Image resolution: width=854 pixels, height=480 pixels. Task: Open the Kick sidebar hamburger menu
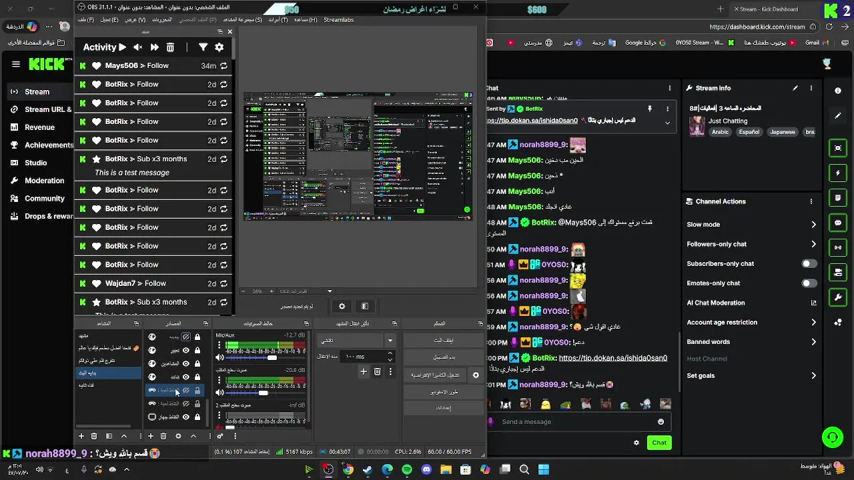[x=16, y=64]
